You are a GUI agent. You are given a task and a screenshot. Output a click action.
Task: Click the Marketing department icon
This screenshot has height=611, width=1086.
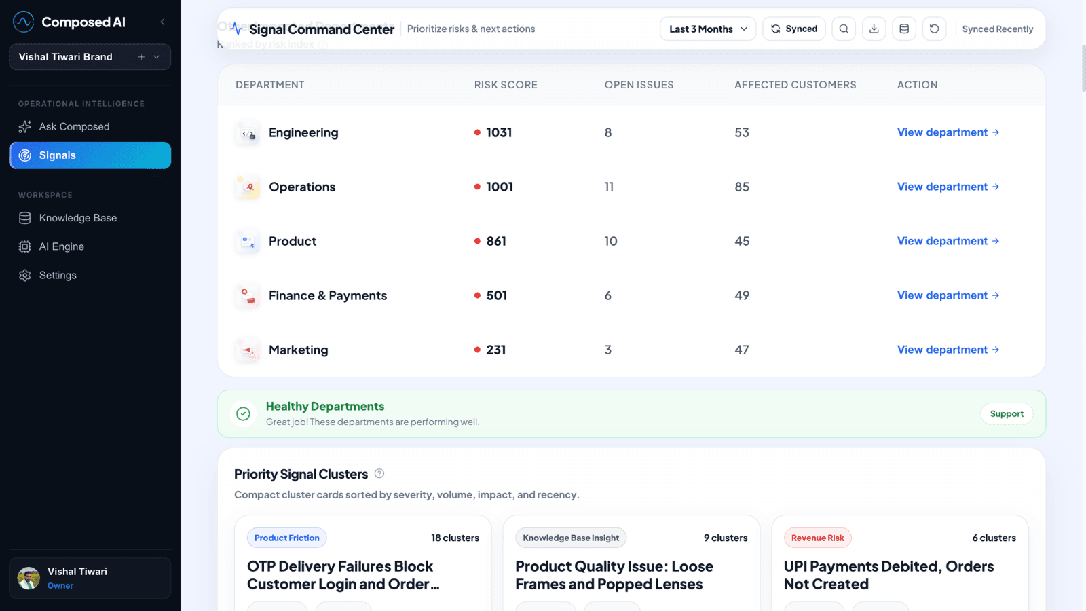[x=248, y=350]
